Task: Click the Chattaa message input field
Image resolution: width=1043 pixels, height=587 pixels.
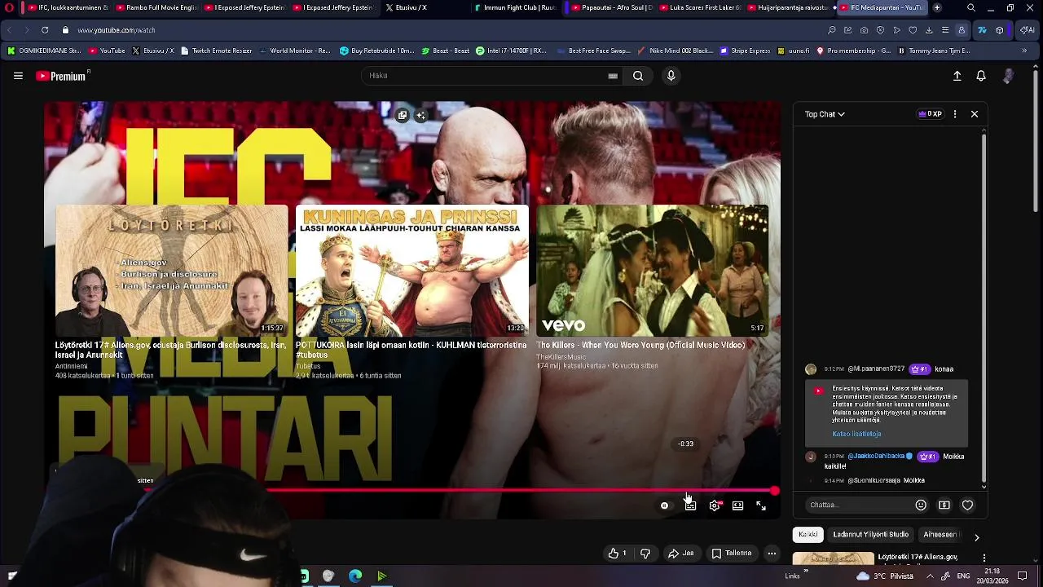Action: coord(858,505)
